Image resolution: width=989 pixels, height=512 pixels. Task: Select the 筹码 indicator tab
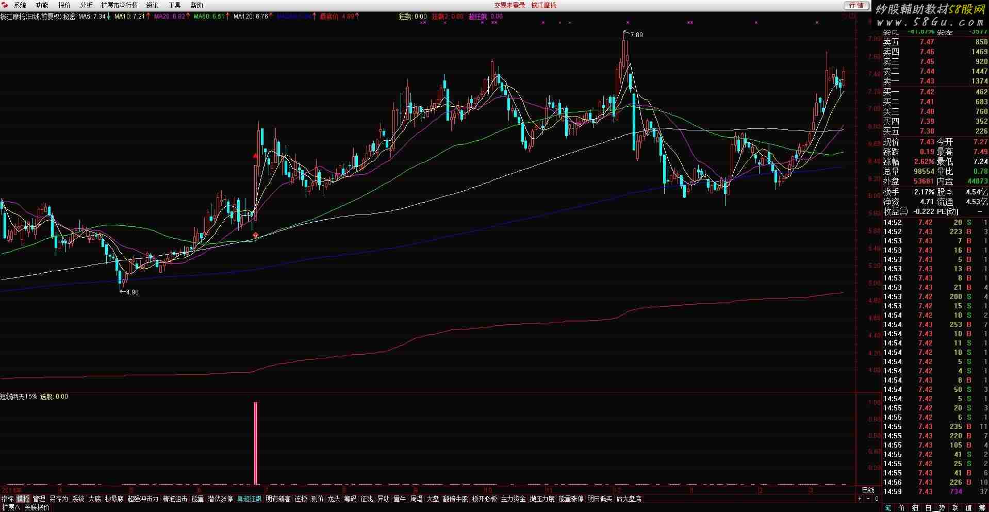click(x=351, y=499)
